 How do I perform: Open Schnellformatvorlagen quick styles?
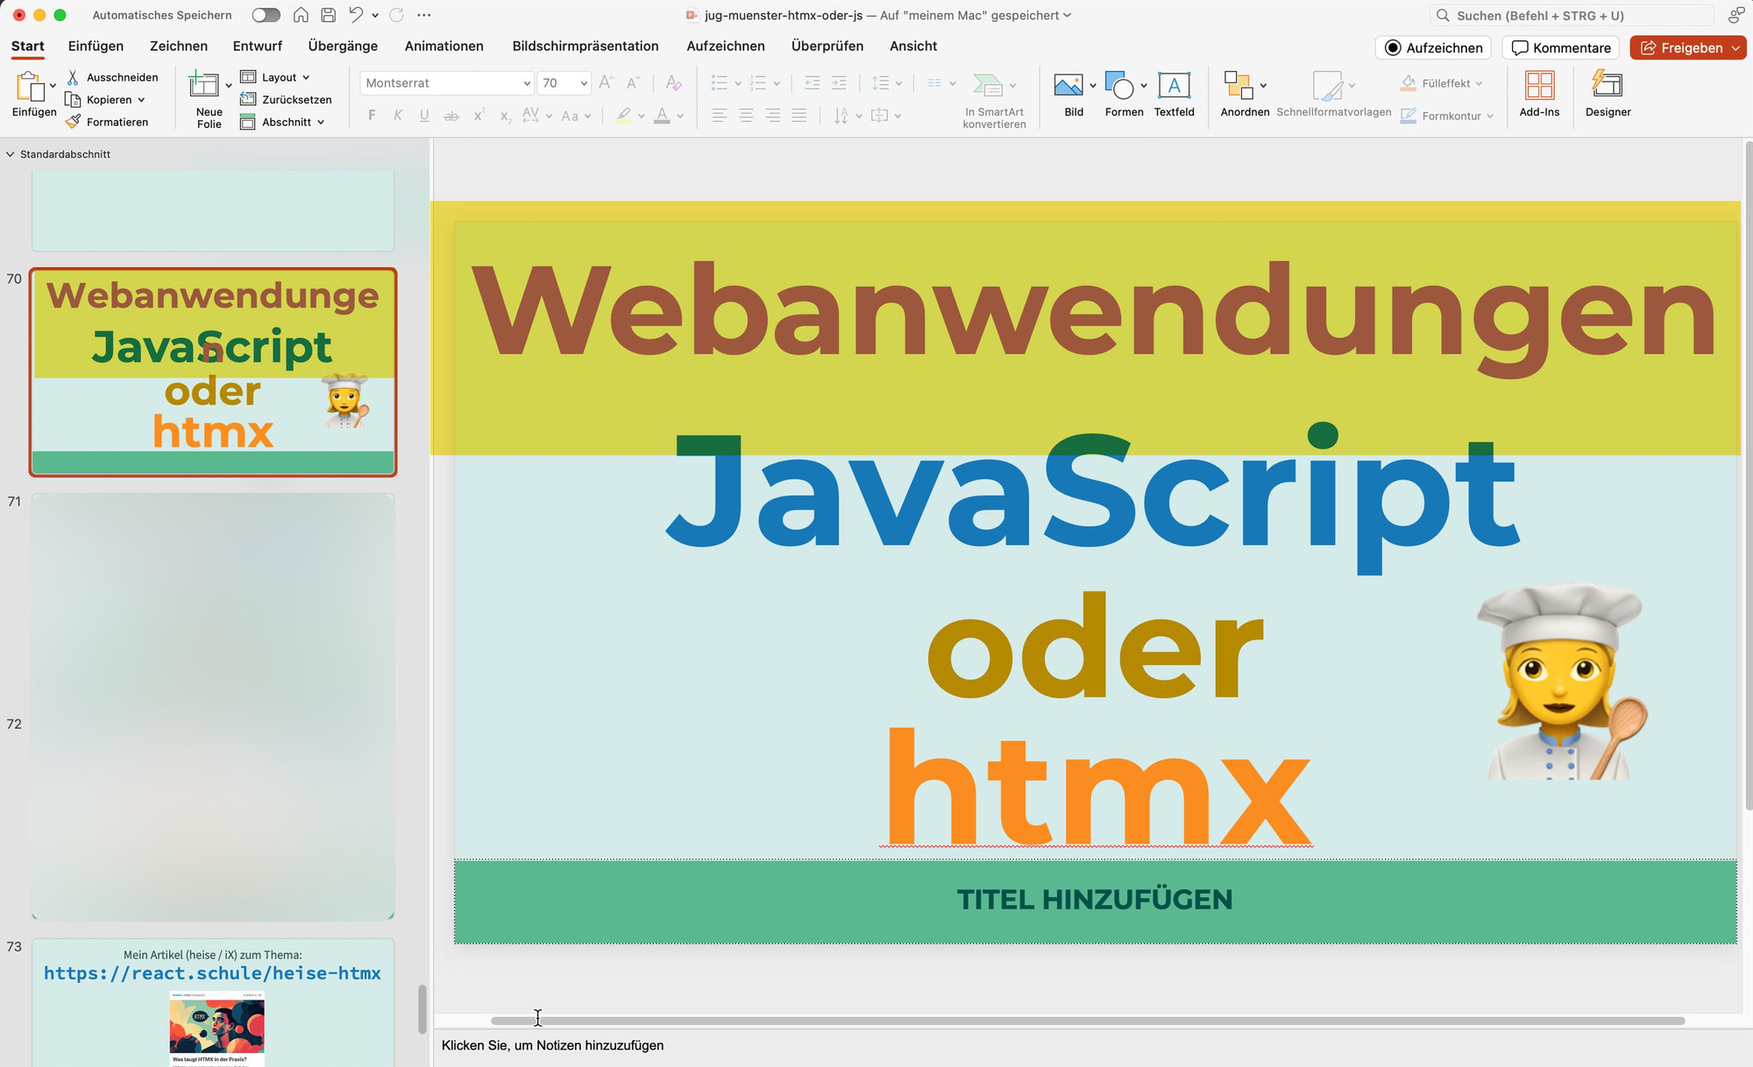(1333, 95)
